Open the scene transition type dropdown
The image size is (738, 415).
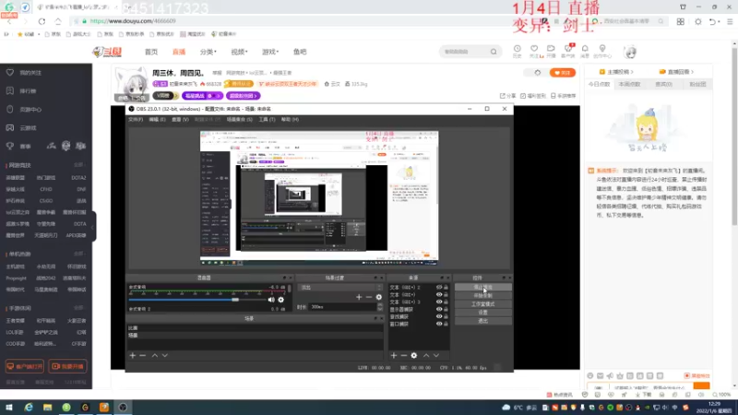(340, 287)
